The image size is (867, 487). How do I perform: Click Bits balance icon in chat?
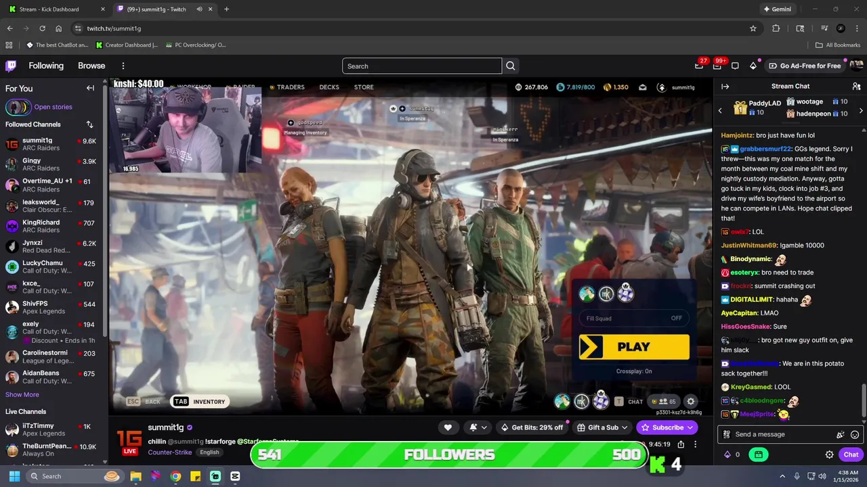point(728,455)
